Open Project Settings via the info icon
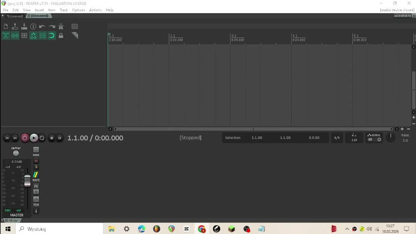Image resolution: width=416 pixels, height=234 pixels. point(33,27)
